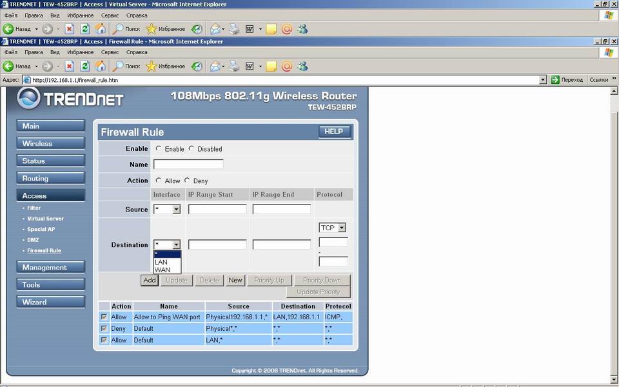Click Edit with Word icon in Firewall Rule window
The height and width of the screenshot is (387, 619).
(250, 66)
